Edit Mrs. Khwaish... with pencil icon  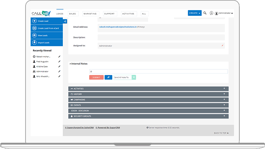click(59, 76)
